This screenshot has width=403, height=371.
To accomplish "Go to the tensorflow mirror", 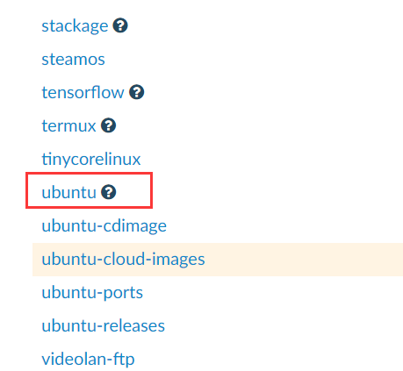I will [83, 92].
